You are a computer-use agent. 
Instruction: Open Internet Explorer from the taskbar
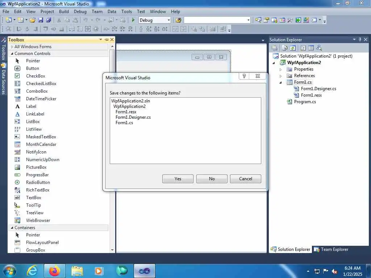click(x=32, y=271)
